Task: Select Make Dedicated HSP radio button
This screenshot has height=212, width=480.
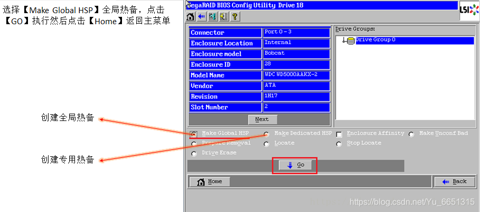Action: pos(266,134)
